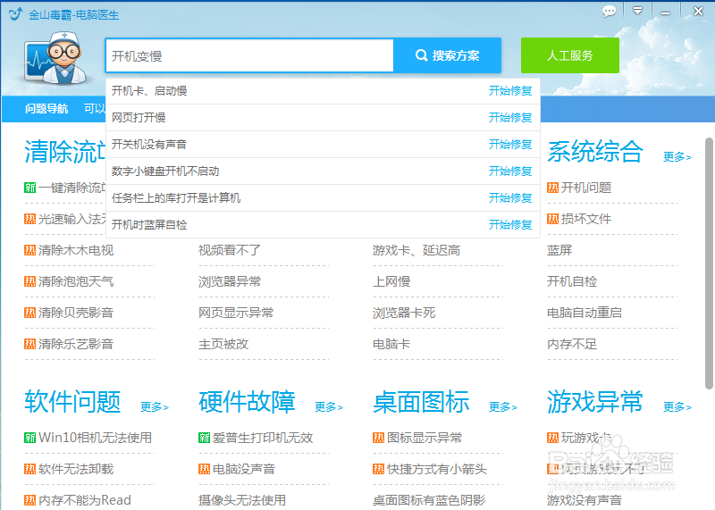Click the 系统综合 category heading
Screen dimensions: 715x510
point(595,152)
